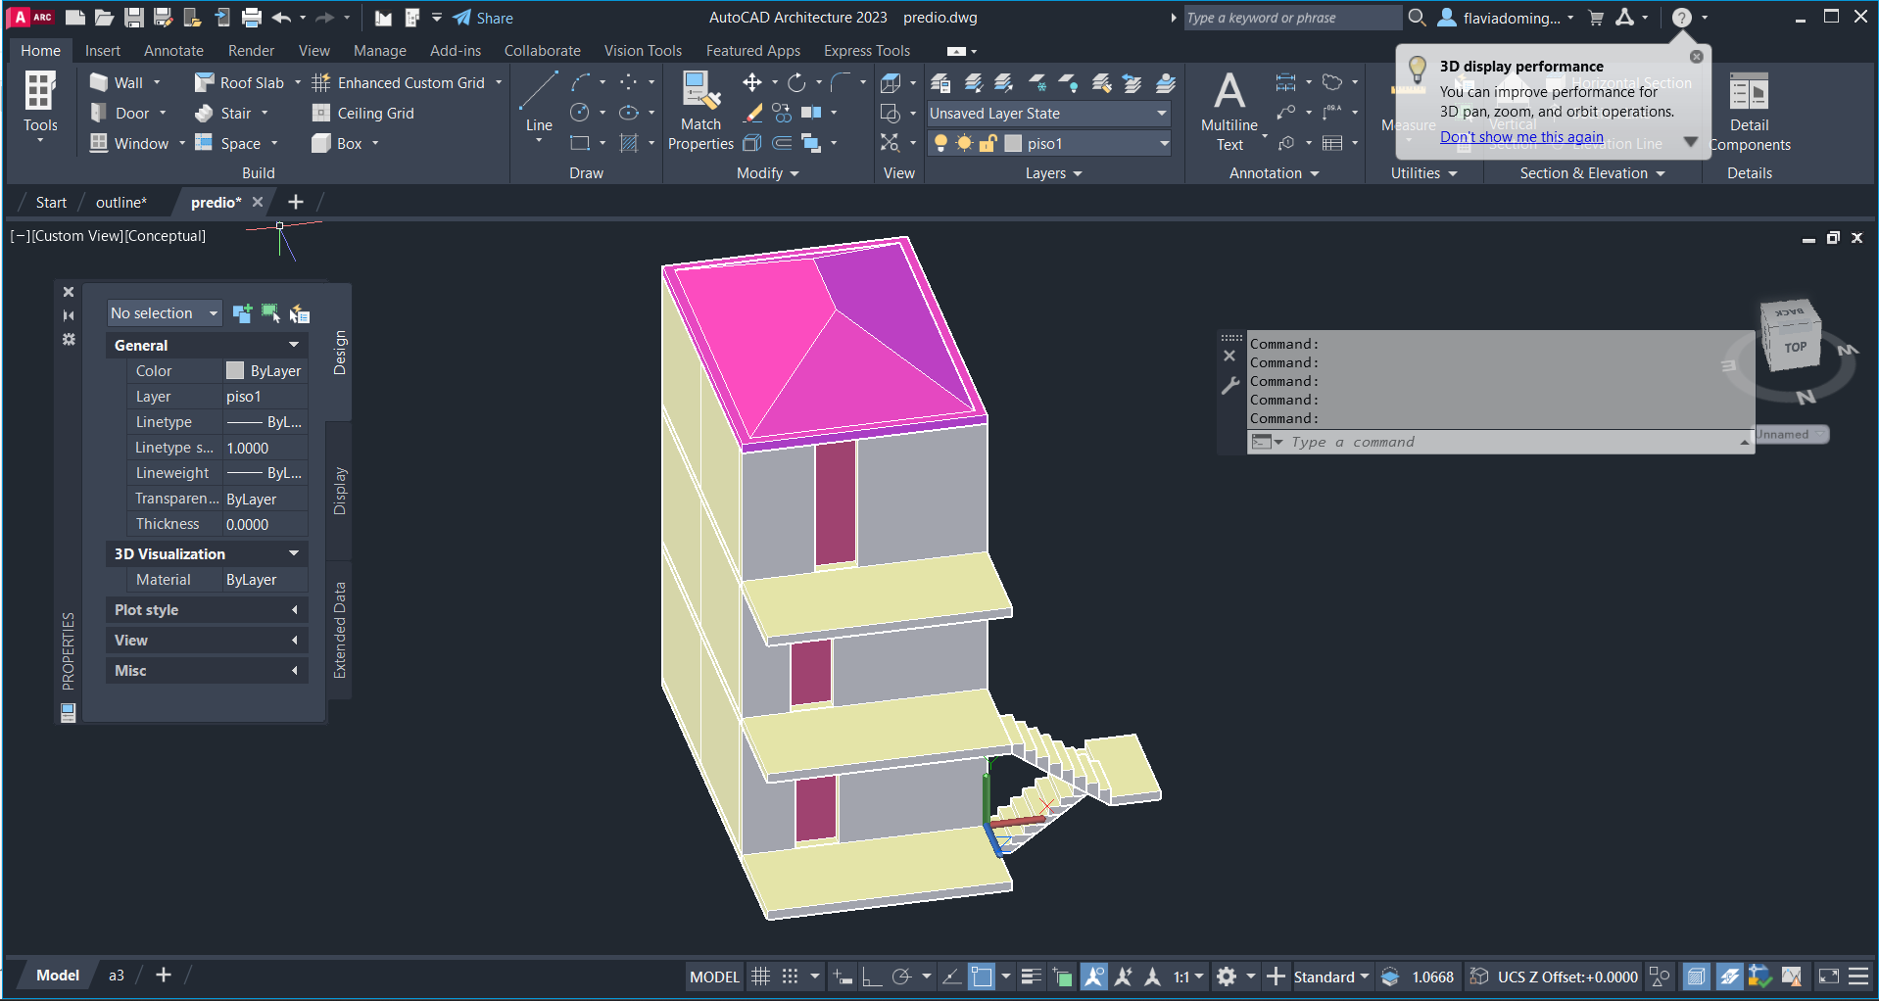Click the ByLayer color swatch in Properties

(x=235, y=371)
